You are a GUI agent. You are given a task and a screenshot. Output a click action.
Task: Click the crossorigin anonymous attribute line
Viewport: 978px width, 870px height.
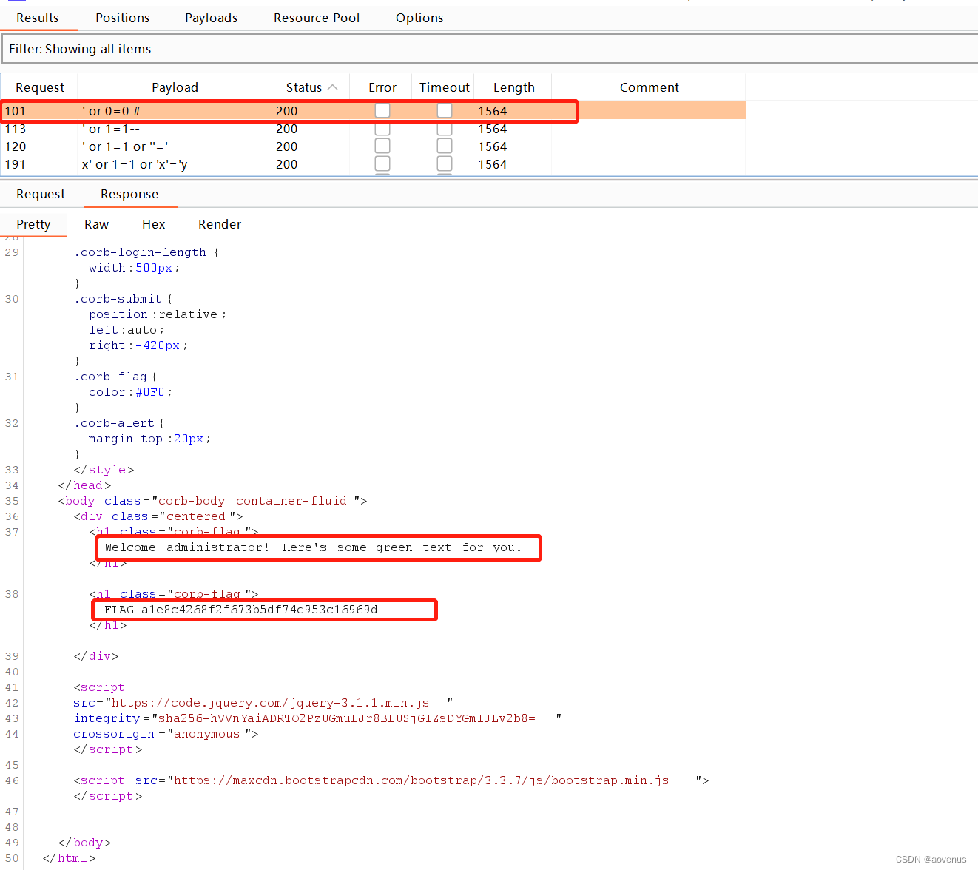pos(166,734)
